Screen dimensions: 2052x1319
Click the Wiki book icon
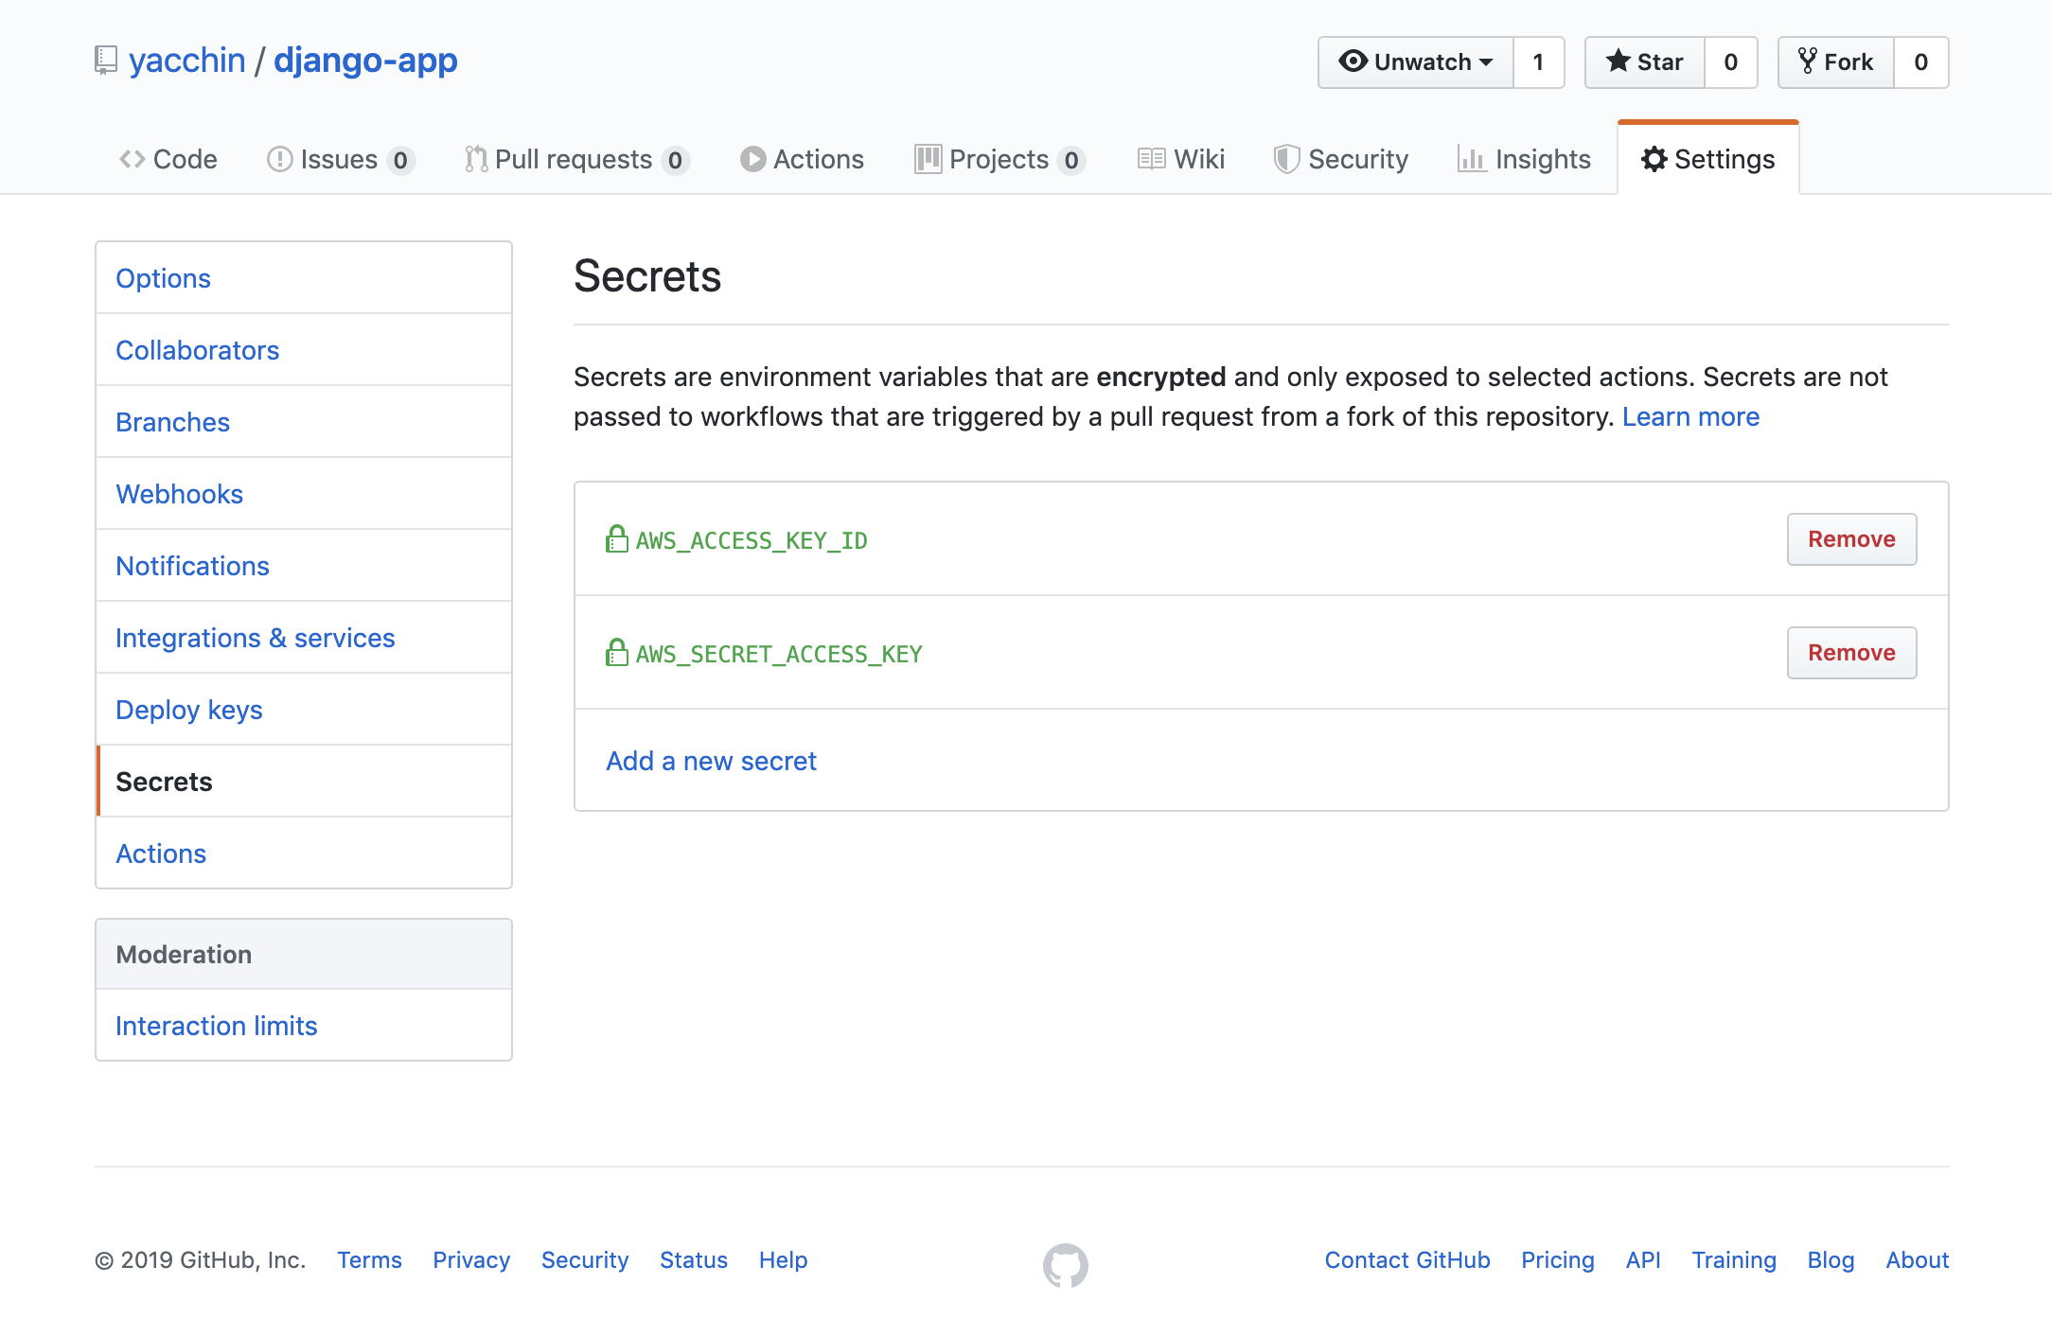1151,159
